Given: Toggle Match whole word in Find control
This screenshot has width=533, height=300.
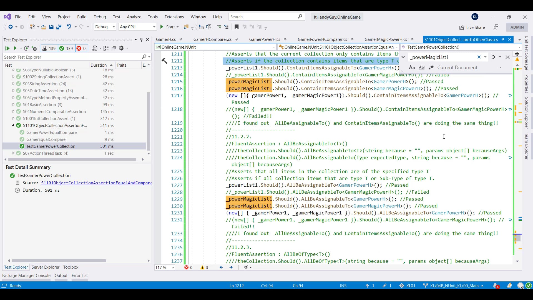Looking at the screenshot, I should (x=422, y=67).
